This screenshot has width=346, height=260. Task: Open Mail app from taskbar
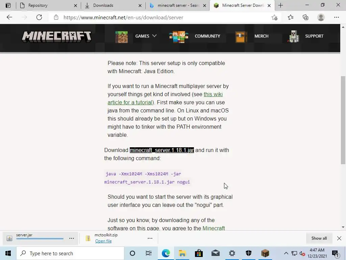pyautogui.click(x=215, y=253)
